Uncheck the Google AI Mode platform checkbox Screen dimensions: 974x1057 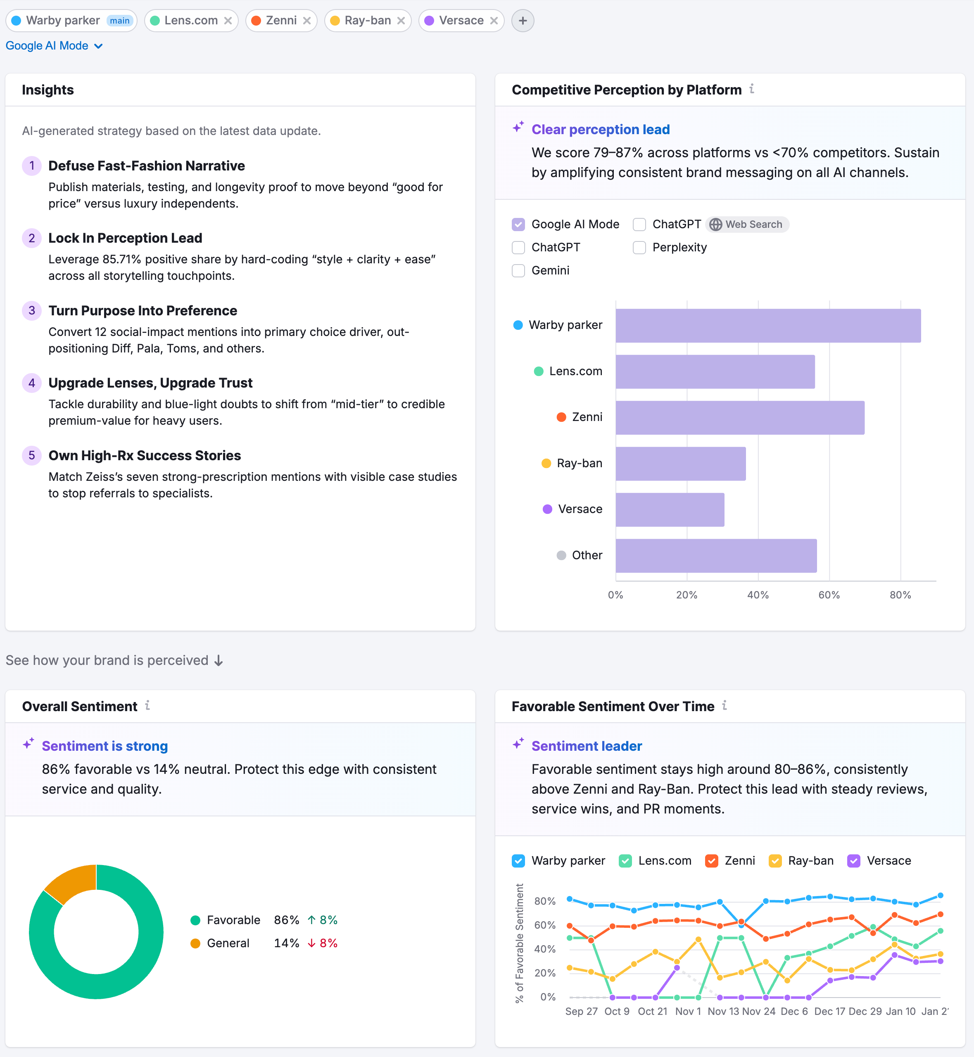pos(518,225)
